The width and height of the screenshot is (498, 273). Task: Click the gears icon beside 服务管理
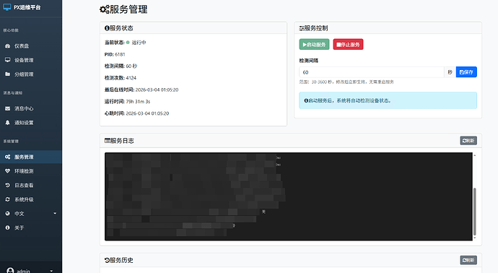[x=8, y=157]
